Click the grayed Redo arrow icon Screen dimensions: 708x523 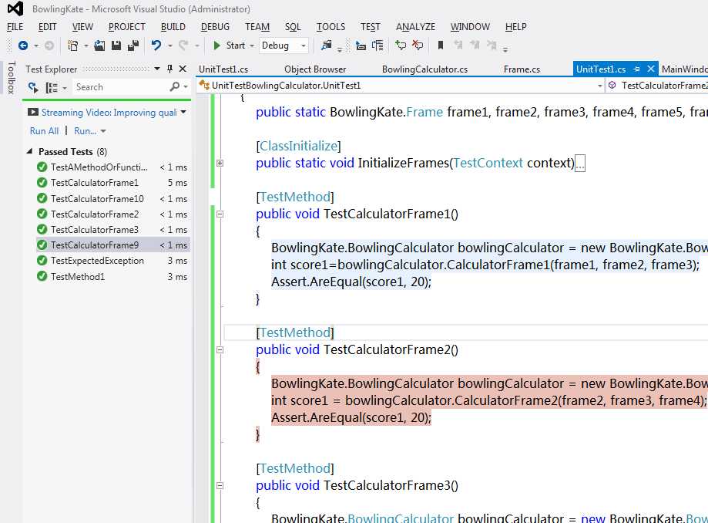point(183,46)
